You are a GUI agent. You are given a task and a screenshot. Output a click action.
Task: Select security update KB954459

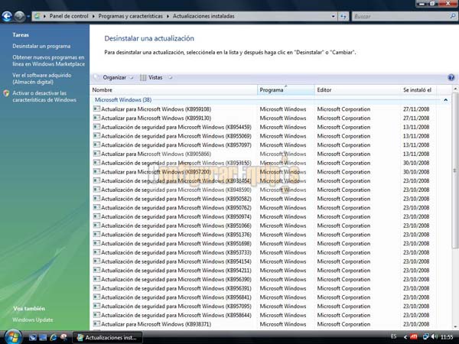coord(263,127)
